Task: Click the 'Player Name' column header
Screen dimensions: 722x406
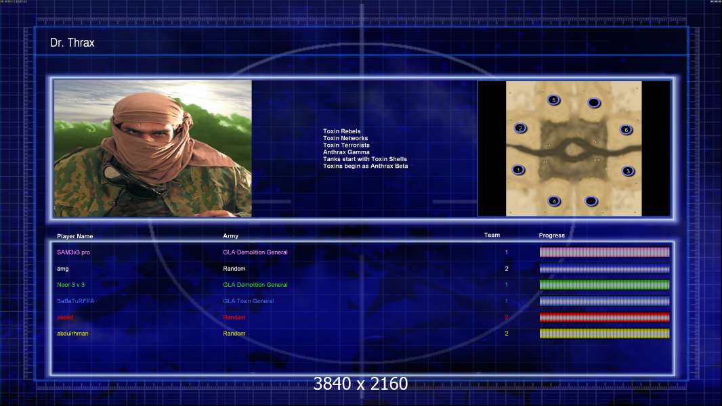Action: pos(75,236)
